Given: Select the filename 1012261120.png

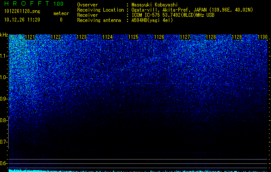Looking at the screenshot, I should [22, 11].
